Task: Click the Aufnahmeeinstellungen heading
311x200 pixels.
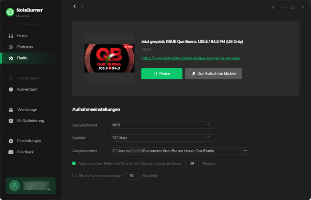Action: point(96,109)
